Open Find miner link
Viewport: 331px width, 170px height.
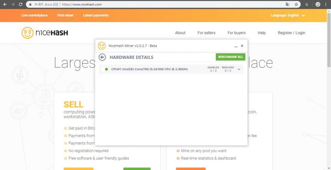[x=65, y=15]
